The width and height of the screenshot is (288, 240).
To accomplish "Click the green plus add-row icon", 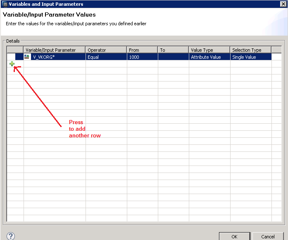I will click(12, 64).
